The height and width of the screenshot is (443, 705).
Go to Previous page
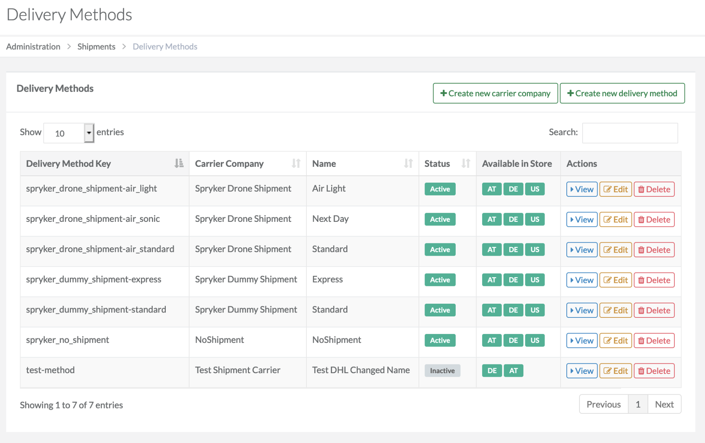[603, 404]
